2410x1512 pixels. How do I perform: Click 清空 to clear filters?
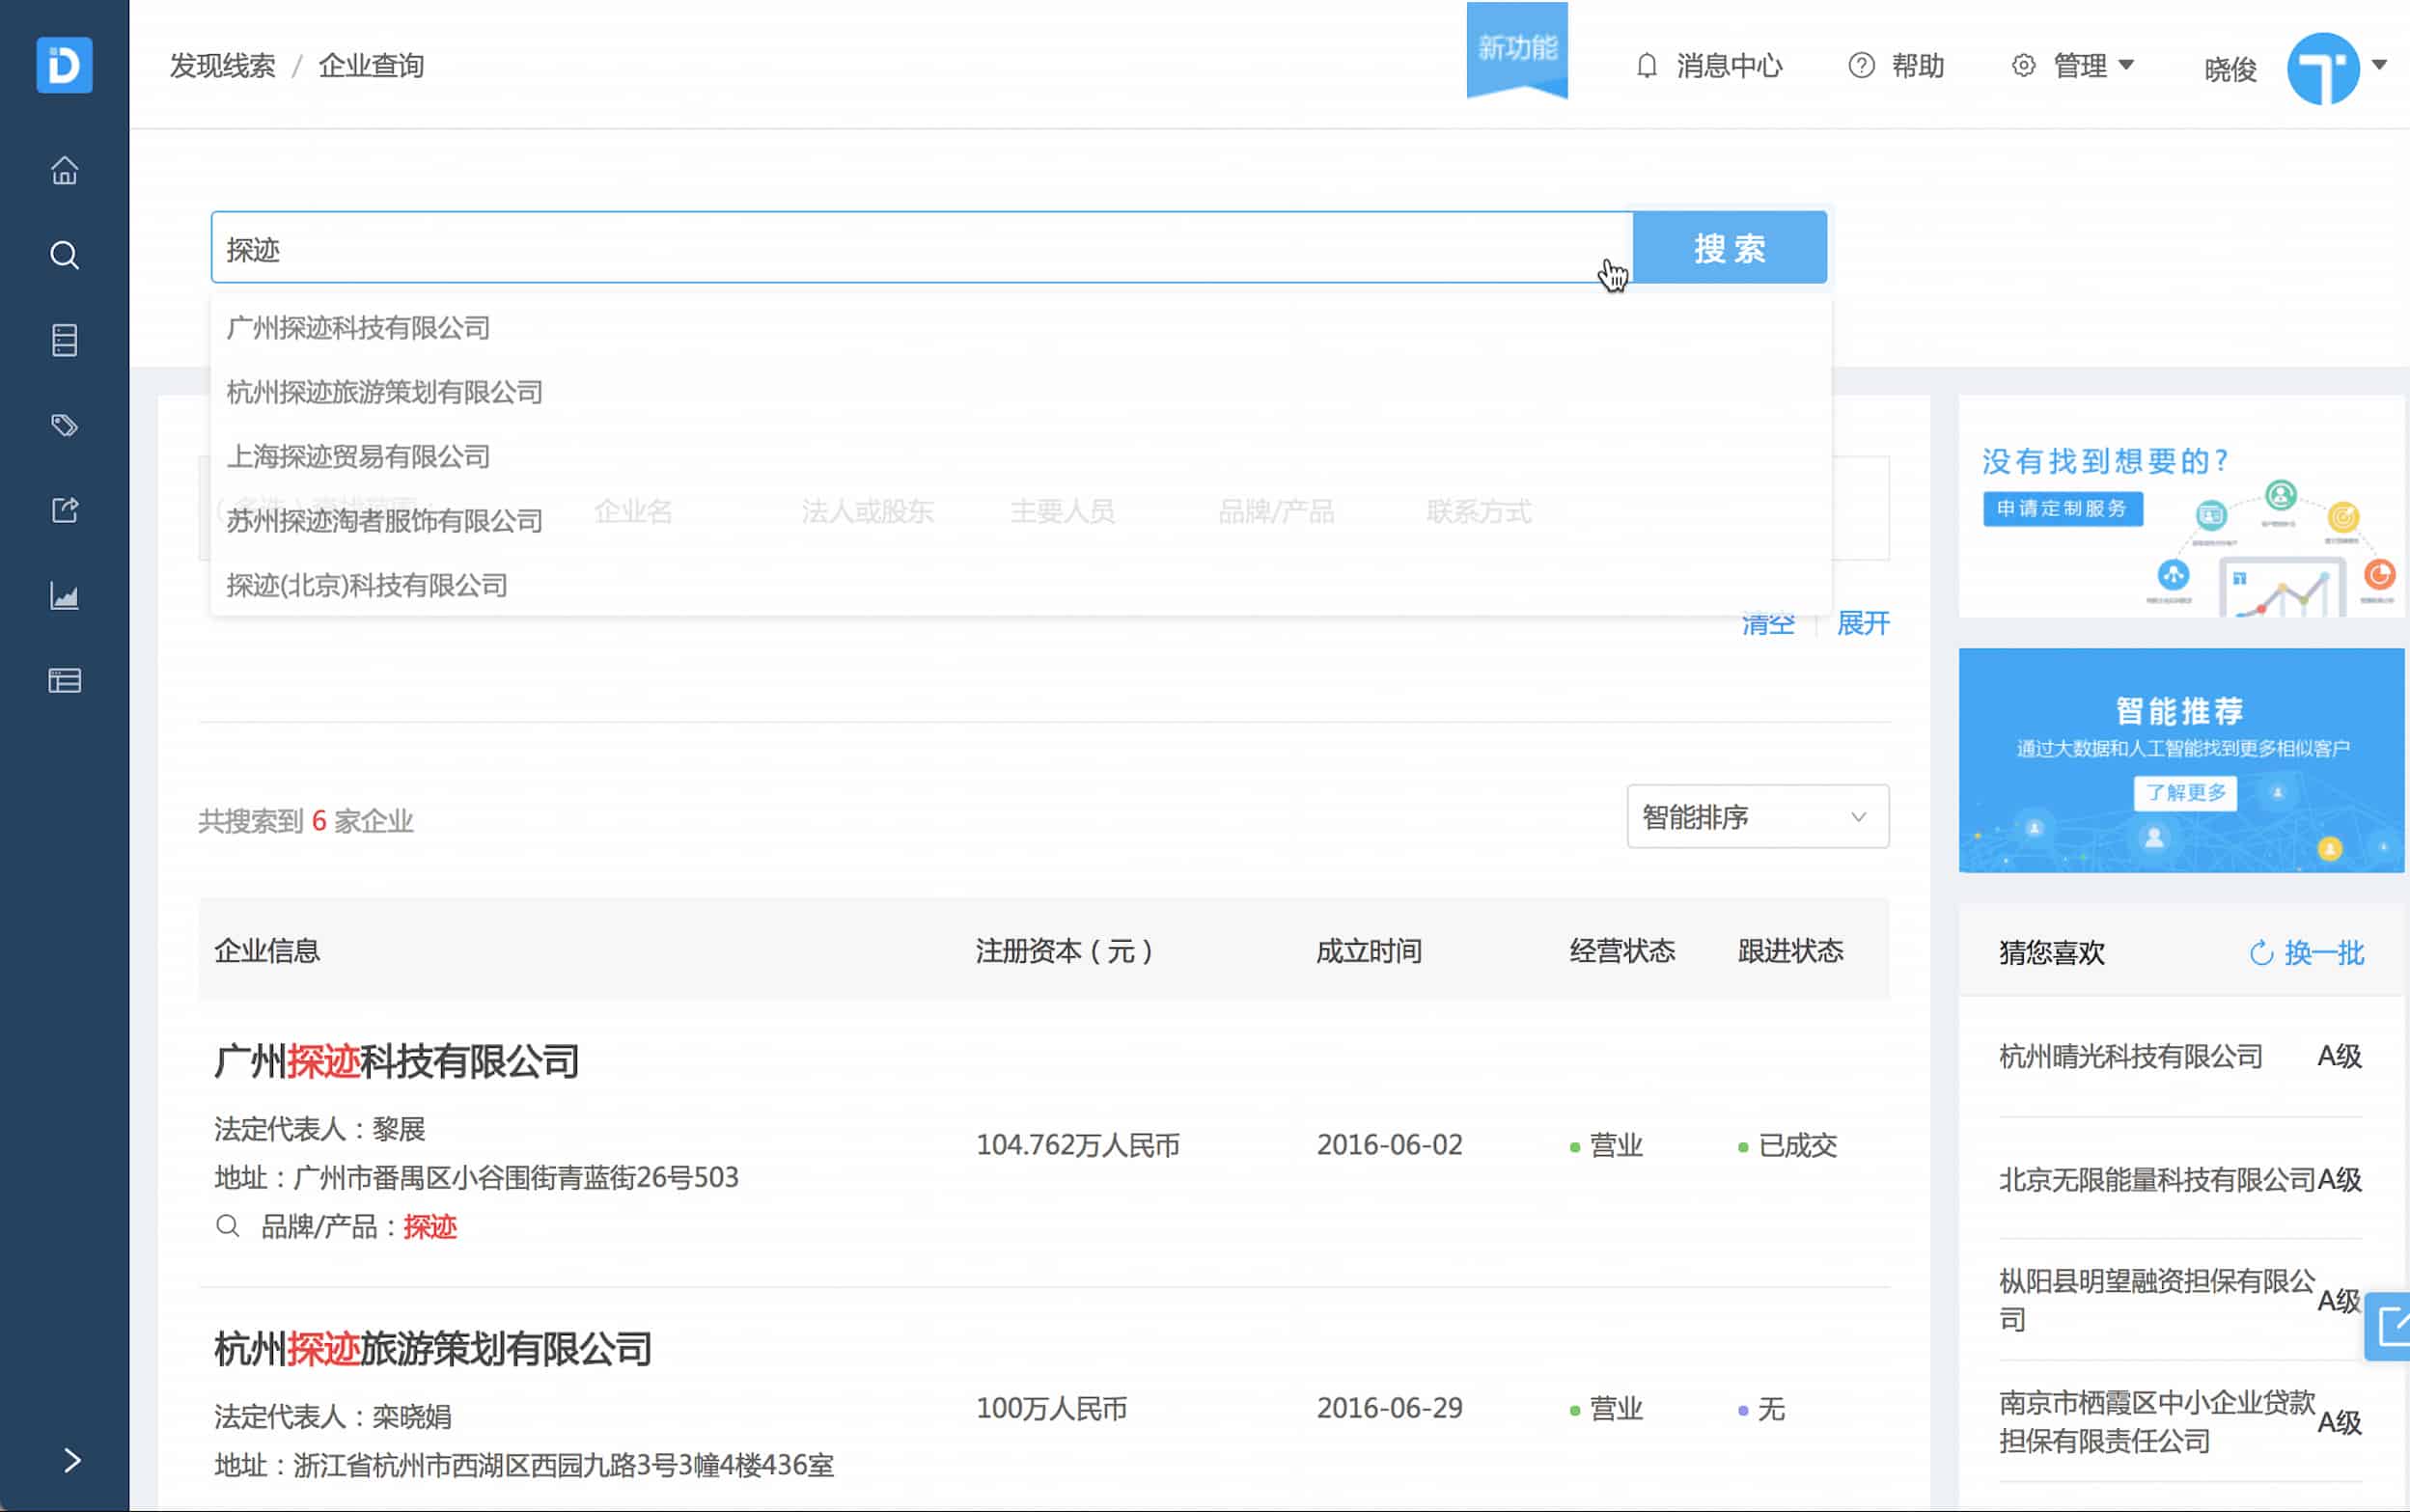pyautogui.click(x=1768, y=624)
